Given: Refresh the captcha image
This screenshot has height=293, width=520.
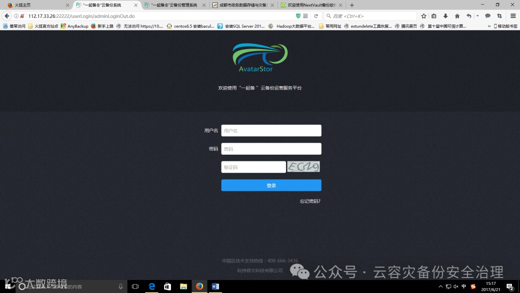Looking at the screenshot, I should 303,167.
